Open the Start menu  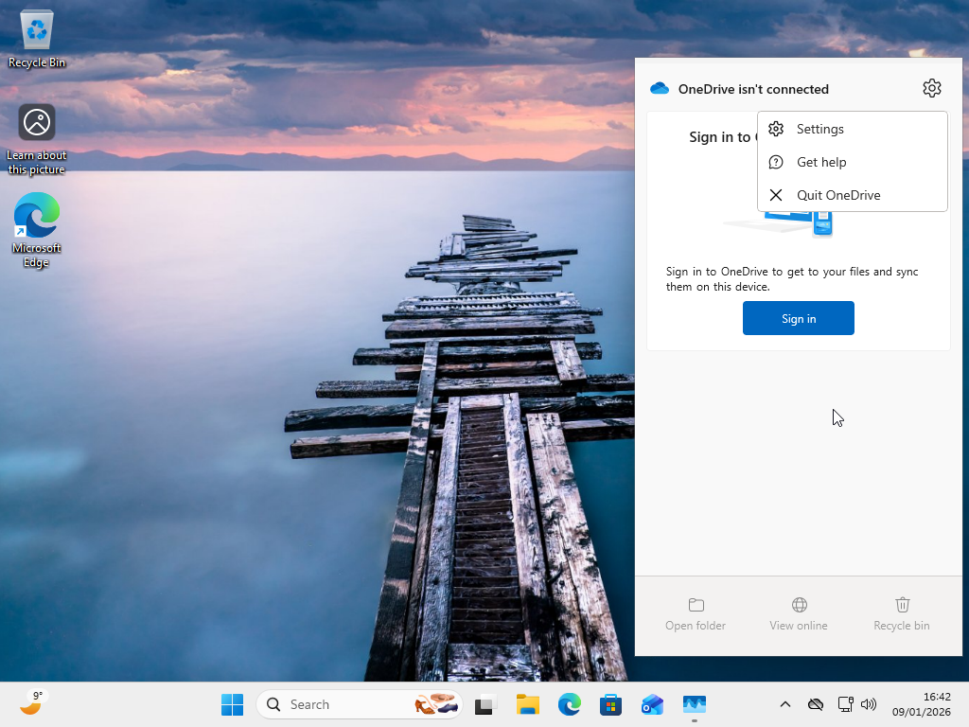click(x=232, y=704)
